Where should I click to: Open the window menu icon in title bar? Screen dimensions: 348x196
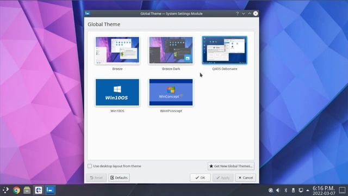88,13
